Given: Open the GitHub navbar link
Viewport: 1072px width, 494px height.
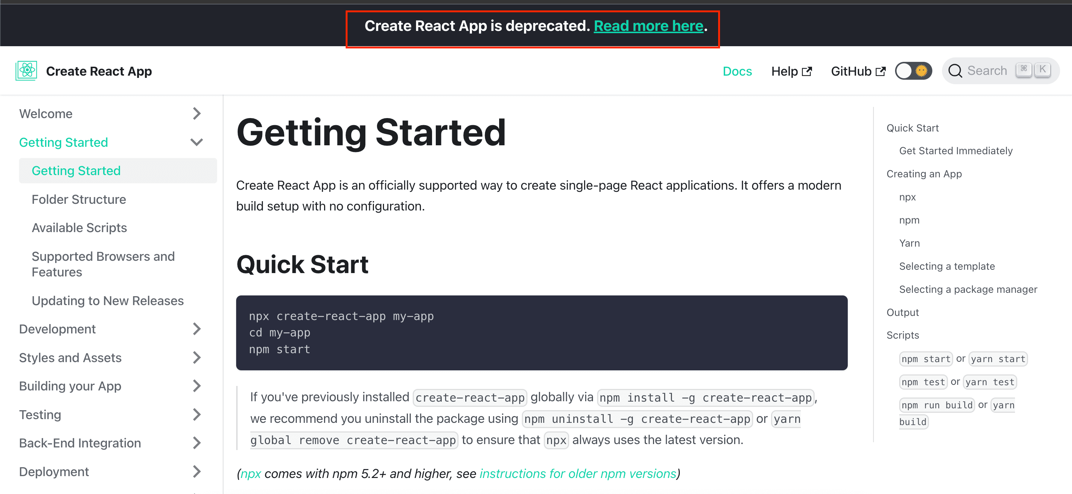Looking at the screenshot, I should point(858,72).
